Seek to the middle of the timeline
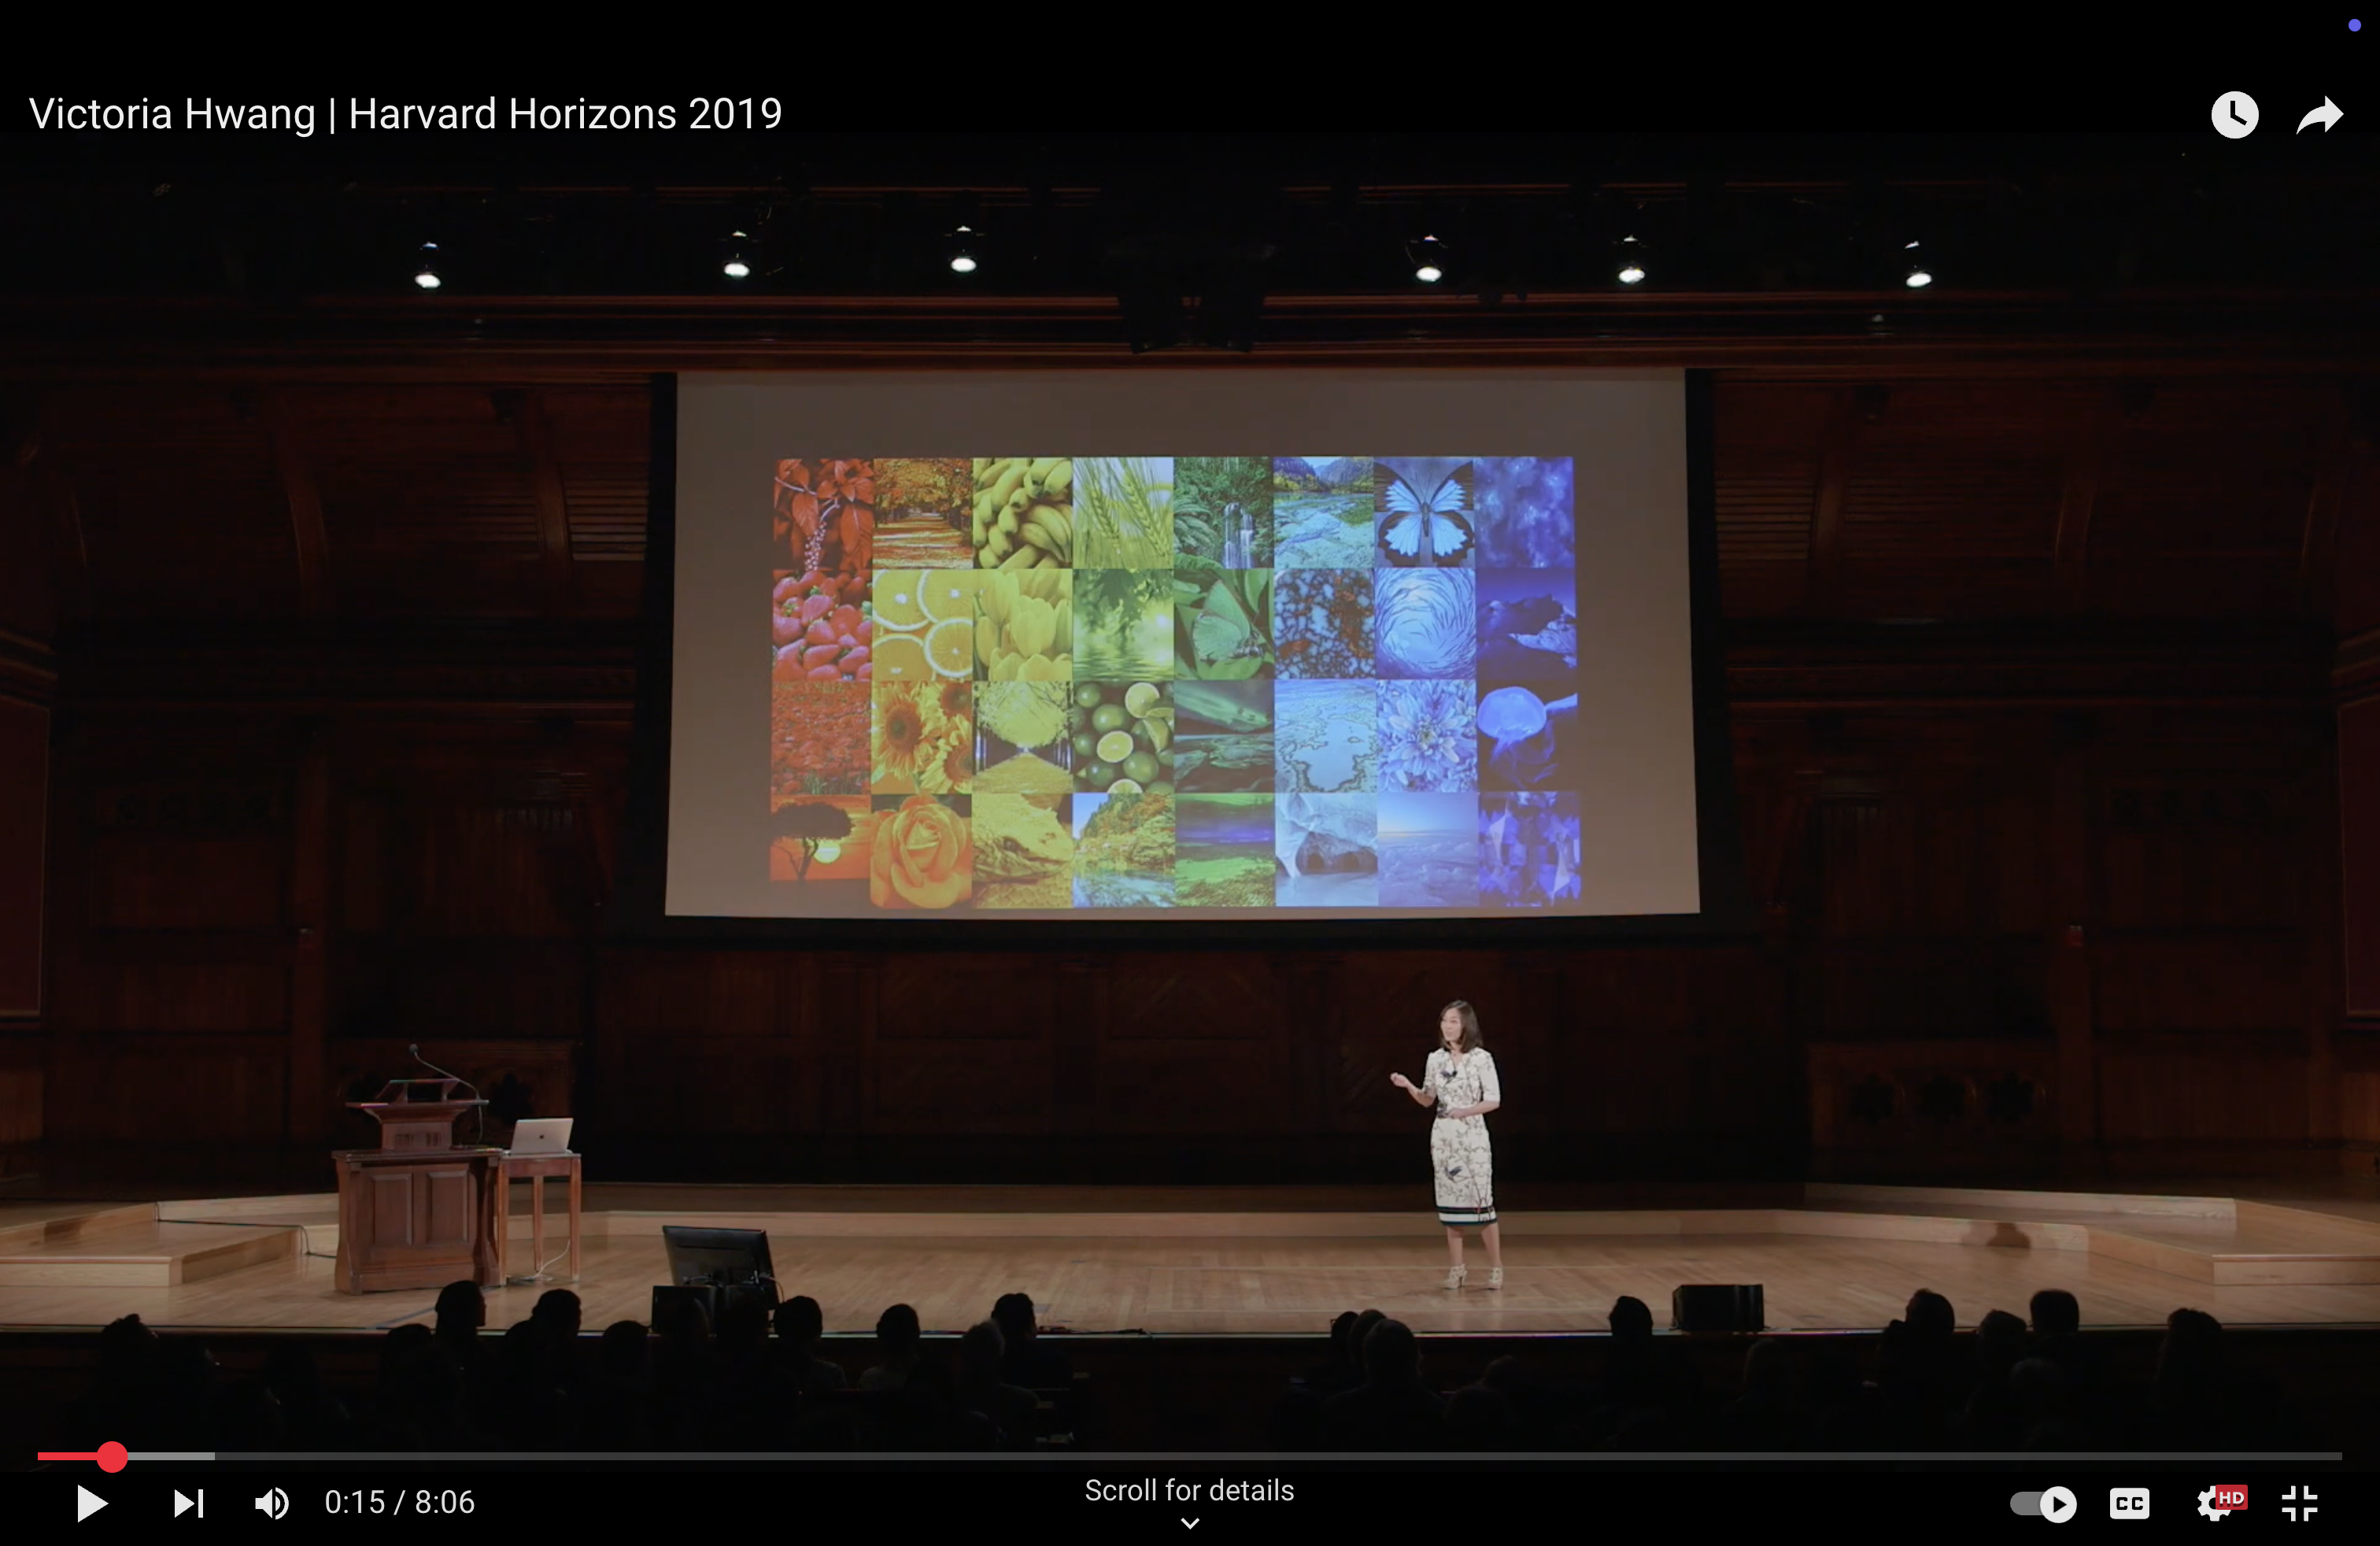The height and width of the screenshot is (1546, 2380). point(1190,1457)
